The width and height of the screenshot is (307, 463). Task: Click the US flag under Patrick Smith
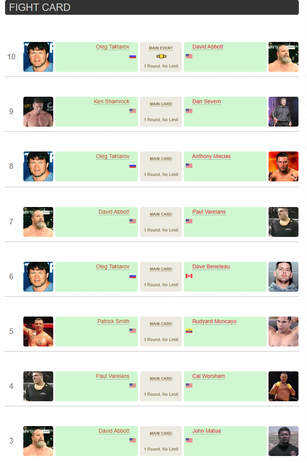click(x=133, y=331)
